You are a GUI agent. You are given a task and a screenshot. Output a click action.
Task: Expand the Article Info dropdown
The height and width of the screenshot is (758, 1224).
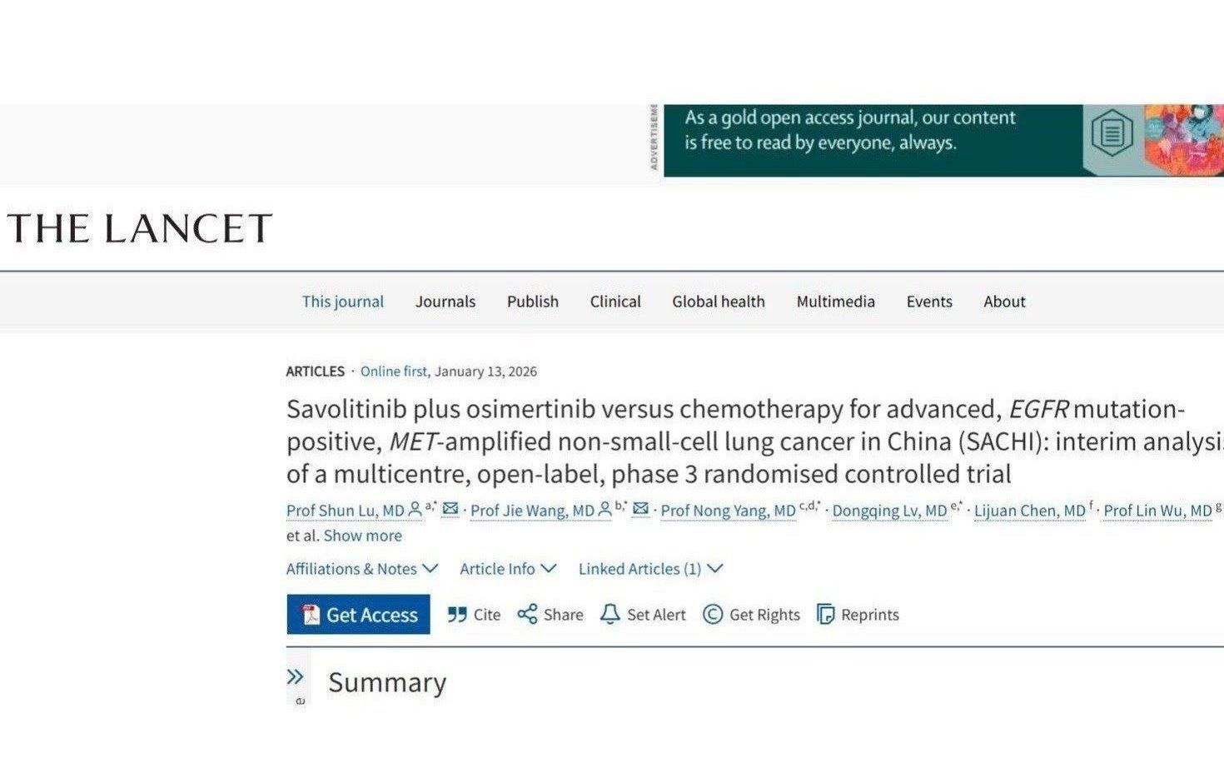point(507,569)
